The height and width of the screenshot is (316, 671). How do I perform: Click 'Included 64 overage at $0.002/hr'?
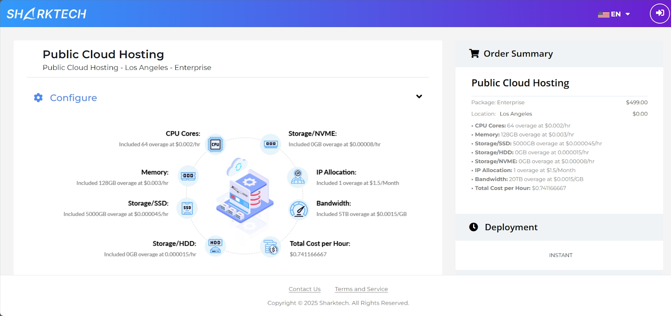159,144
